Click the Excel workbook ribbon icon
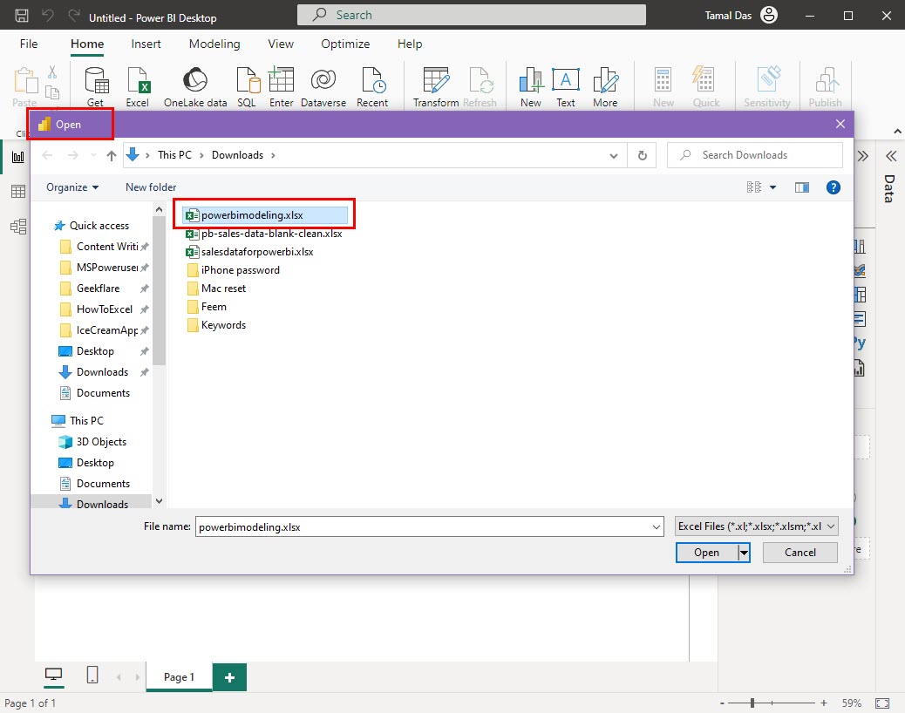 tap(138, 86)
